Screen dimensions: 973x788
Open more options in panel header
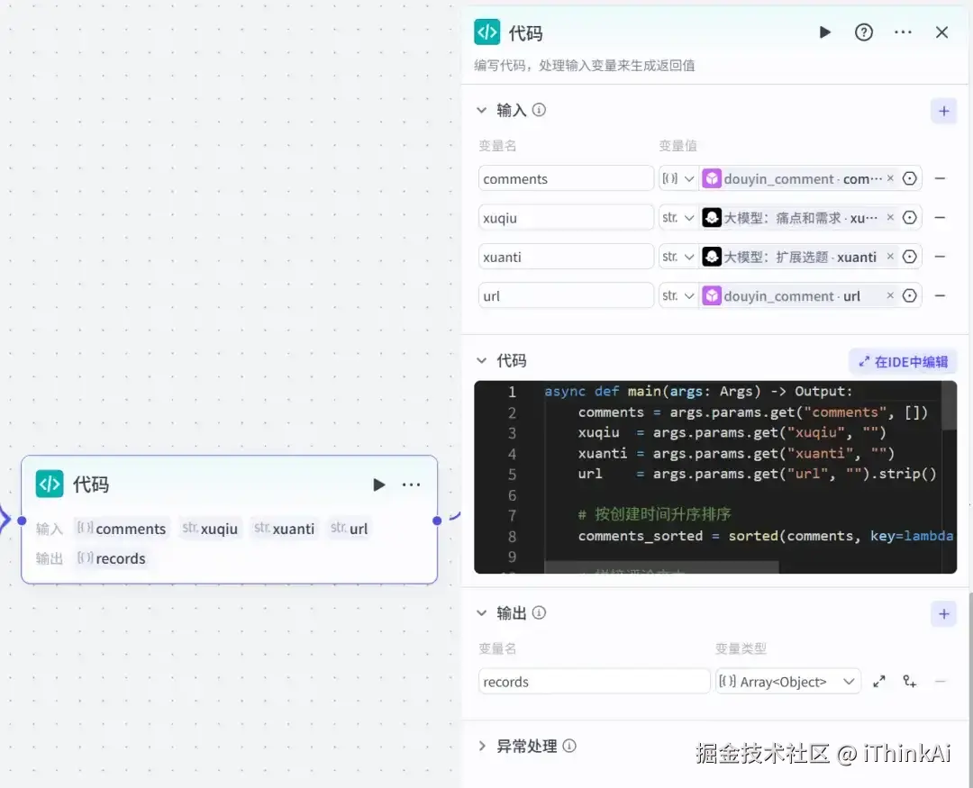(x=903, y=32)
